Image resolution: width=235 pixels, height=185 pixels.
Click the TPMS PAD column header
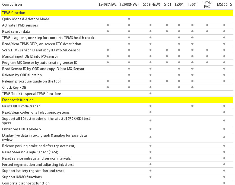coord(207,4)
